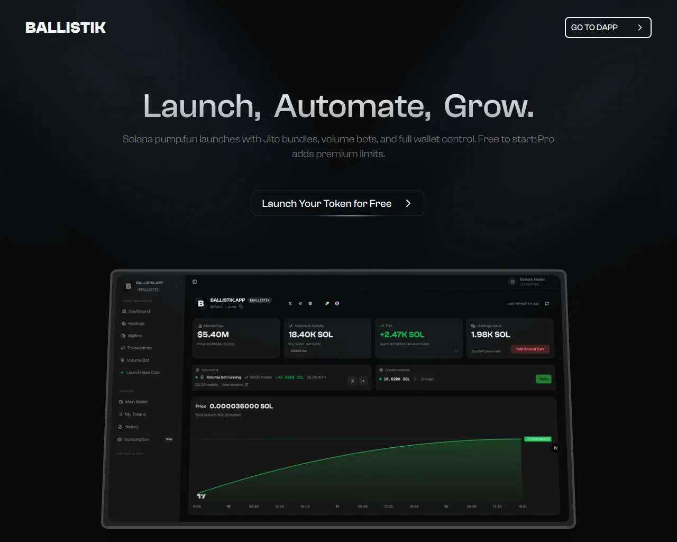Click the $5.40M Market Cap value
This screenshot has height=542, width=677.
pos(213,335)
